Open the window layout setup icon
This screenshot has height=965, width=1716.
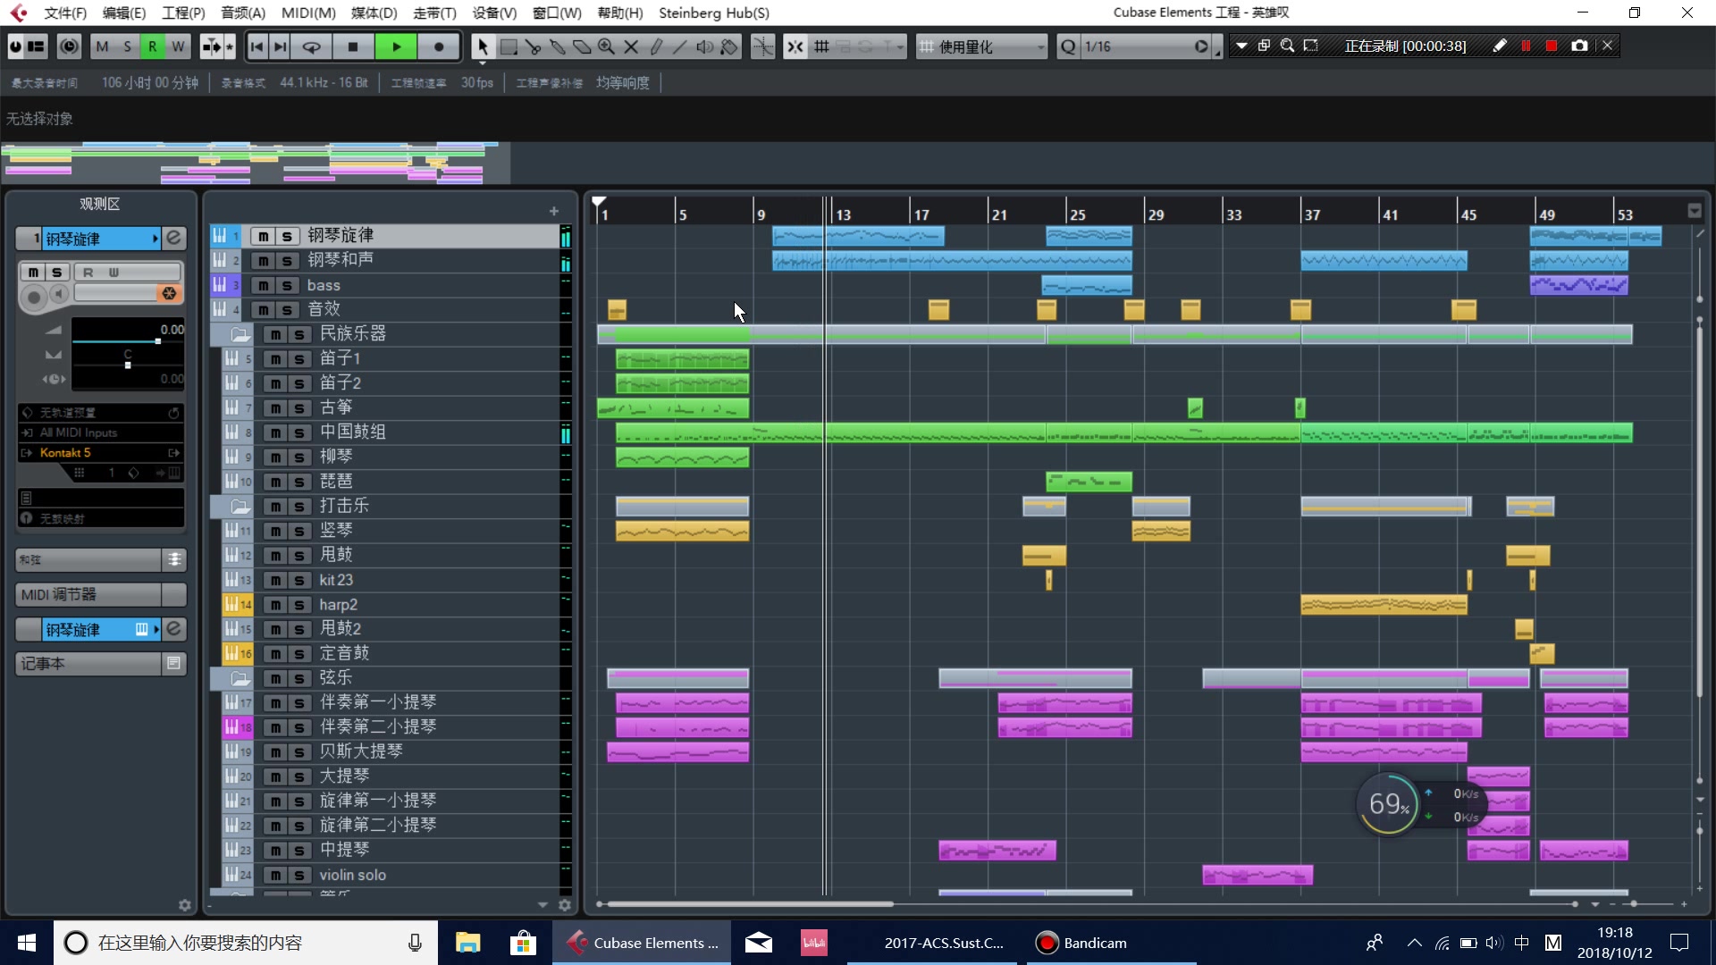click(x=36, y=46)
